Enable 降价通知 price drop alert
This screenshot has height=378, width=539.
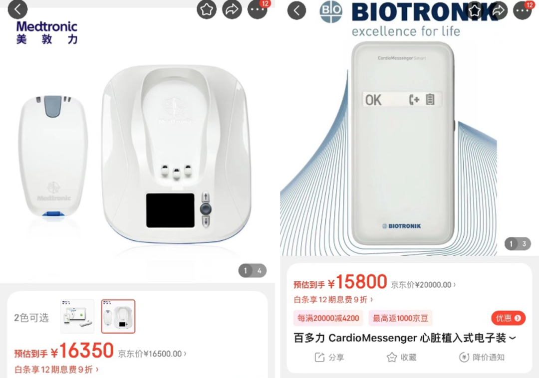click(x=482, y=358)
